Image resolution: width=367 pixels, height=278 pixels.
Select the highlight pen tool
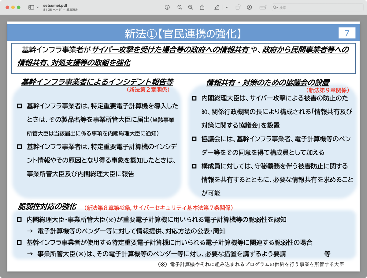[x=217, y=7]
